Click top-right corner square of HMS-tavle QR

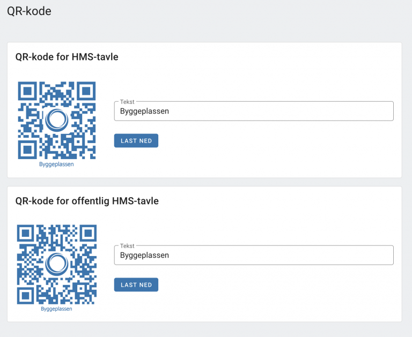[86, 91]
